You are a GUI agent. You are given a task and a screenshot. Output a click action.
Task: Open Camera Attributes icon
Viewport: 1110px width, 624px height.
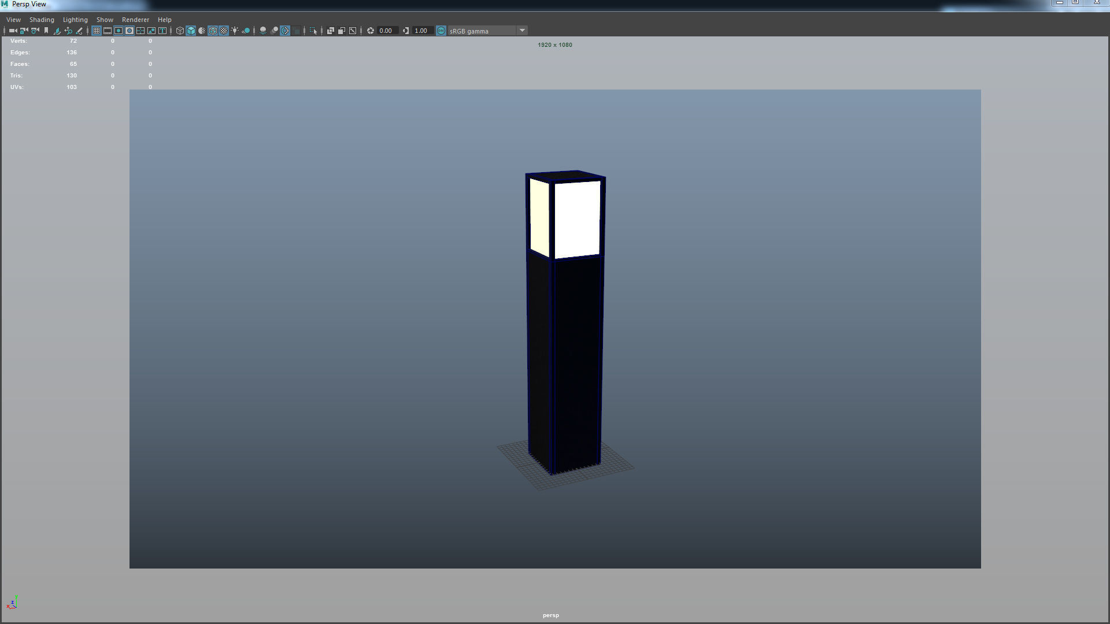click(35, 31)
